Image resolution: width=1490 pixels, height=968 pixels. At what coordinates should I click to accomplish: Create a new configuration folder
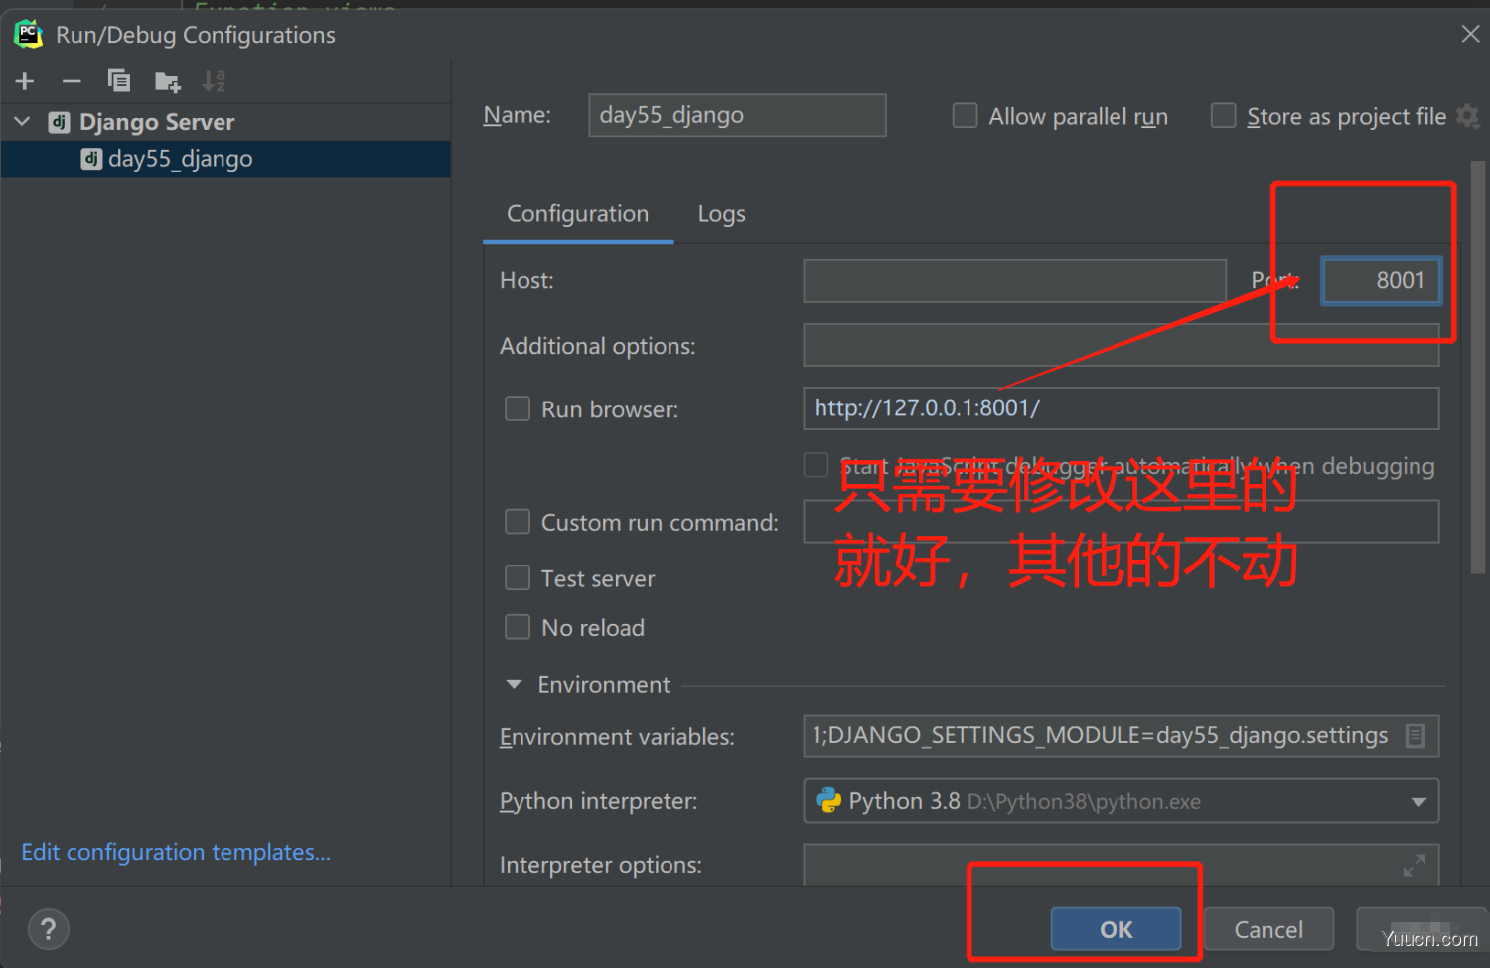(167, 81)
